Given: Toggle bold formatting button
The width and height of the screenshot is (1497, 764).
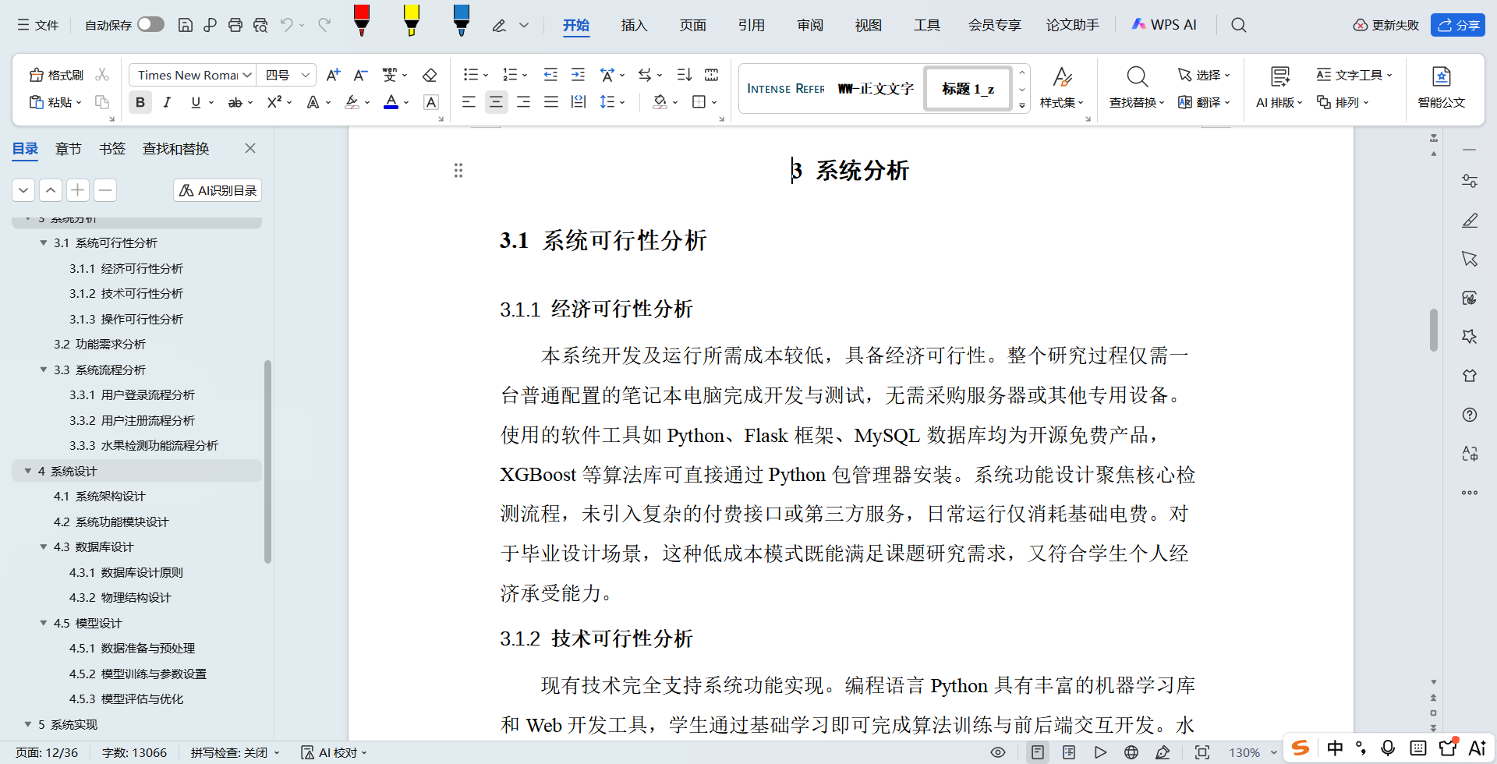Looking at the screenshot, I should (x=140, y=102).
